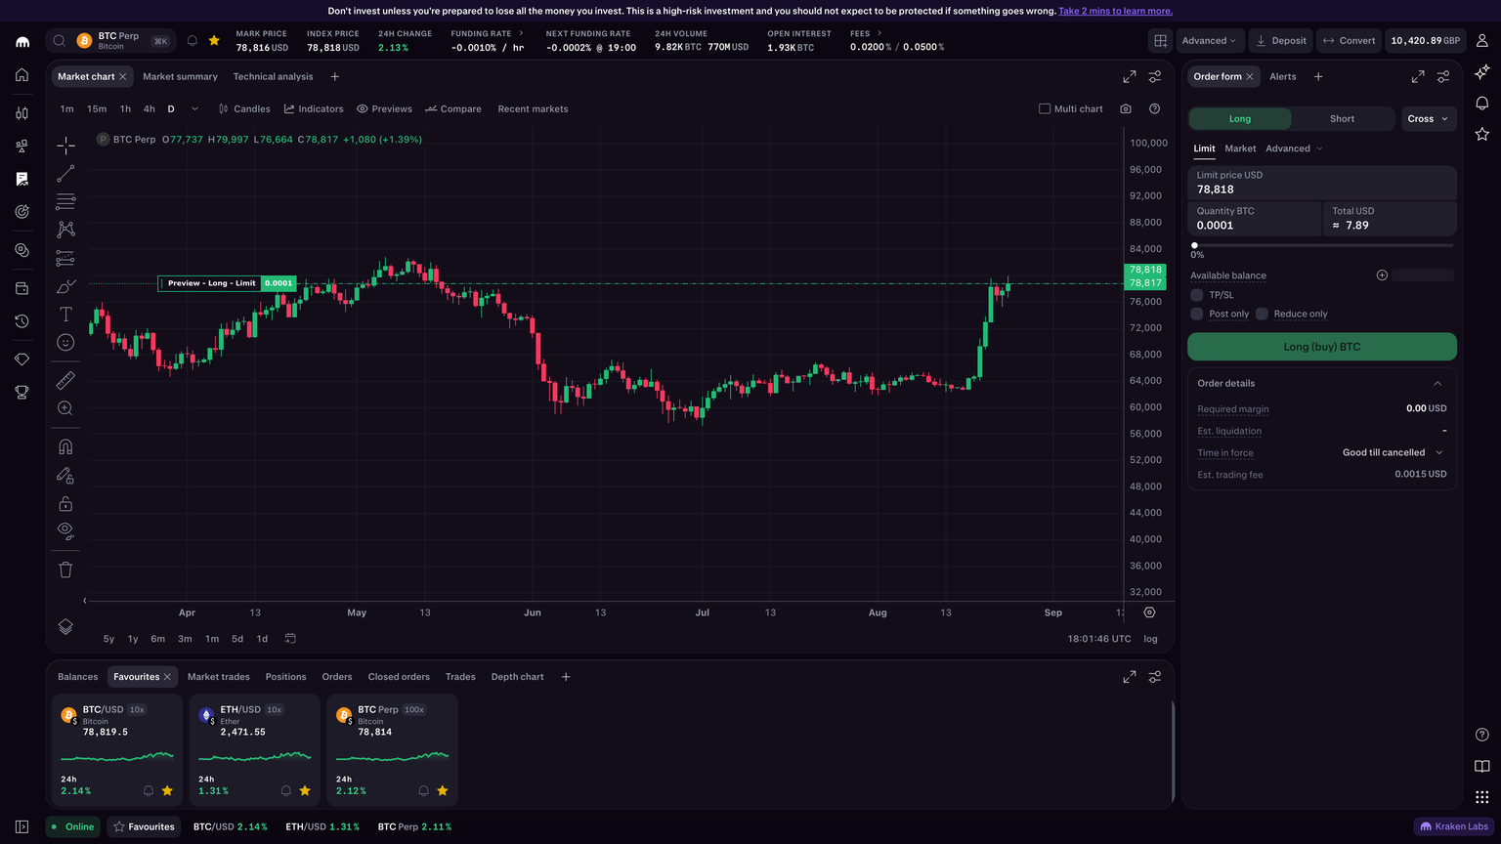Hide all drawings with the eye icon
Image resolution: width=1501 pixels, height=844 pixels.
tap(65, 530)
